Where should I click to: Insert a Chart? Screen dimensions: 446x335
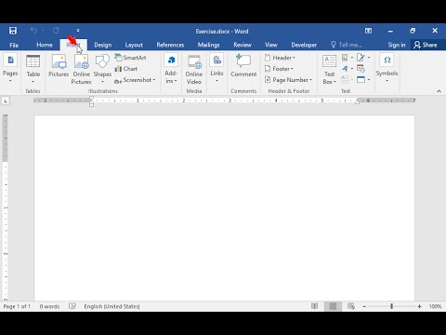pos(126,69)
